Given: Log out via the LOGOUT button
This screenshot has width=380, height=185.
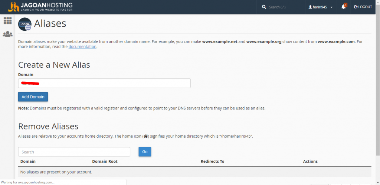Looking at the screenshot, I should click(363, 7).
